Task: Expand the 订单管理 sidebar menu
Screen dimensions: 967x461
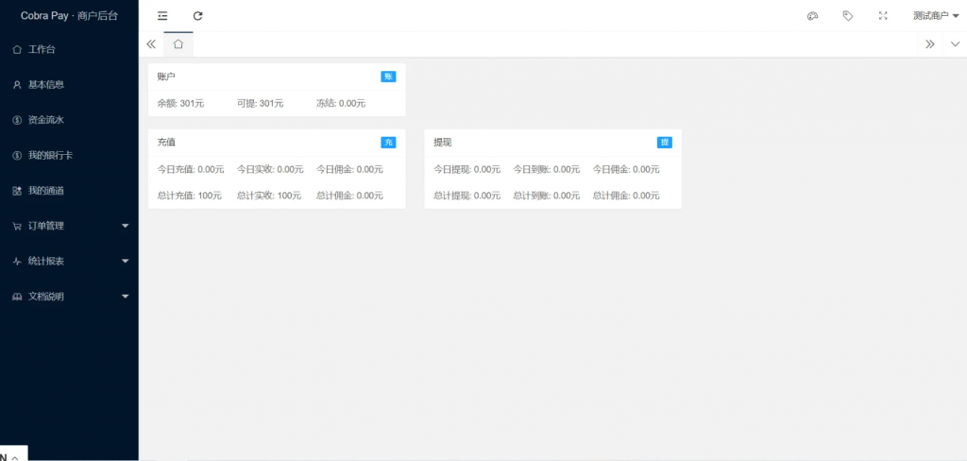Action: pos(69,226)
